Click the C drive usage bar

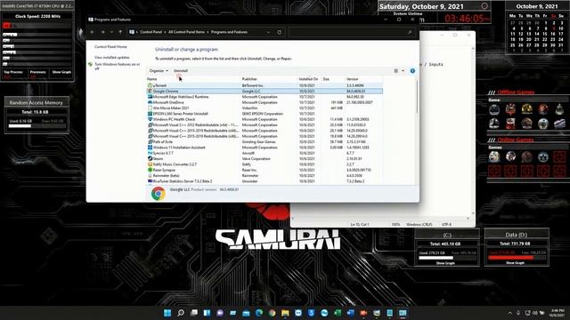coord(447,258)
